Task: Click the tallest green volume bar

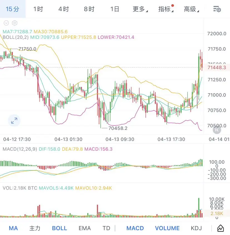Action: tap(199, 208)
